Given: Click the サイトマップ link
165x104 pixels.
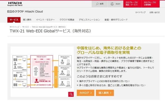Looking at the screenshot, I should [x=140, y=12].
